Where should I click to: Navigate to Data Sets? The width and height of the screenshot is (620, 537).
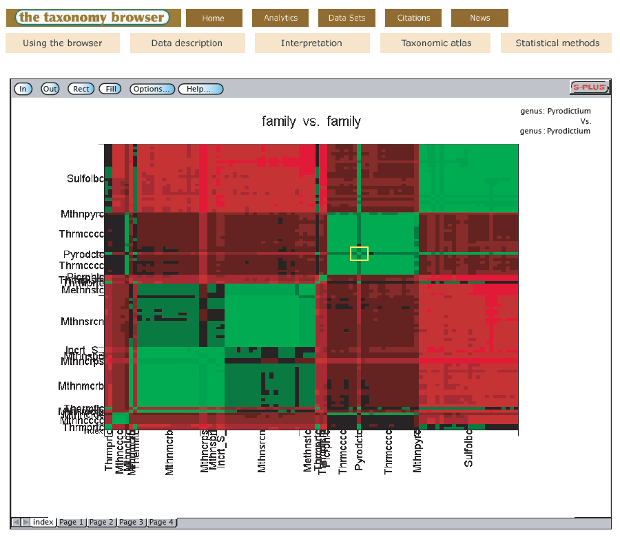coord(347,18)
